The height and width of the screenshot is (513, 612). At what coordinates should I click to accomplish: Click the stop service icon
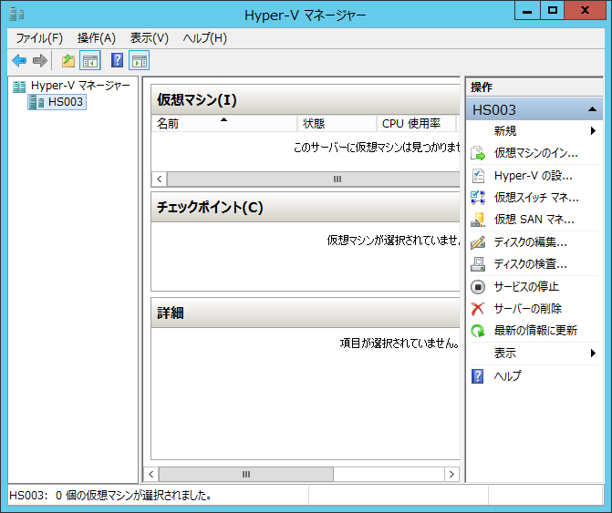478,287
